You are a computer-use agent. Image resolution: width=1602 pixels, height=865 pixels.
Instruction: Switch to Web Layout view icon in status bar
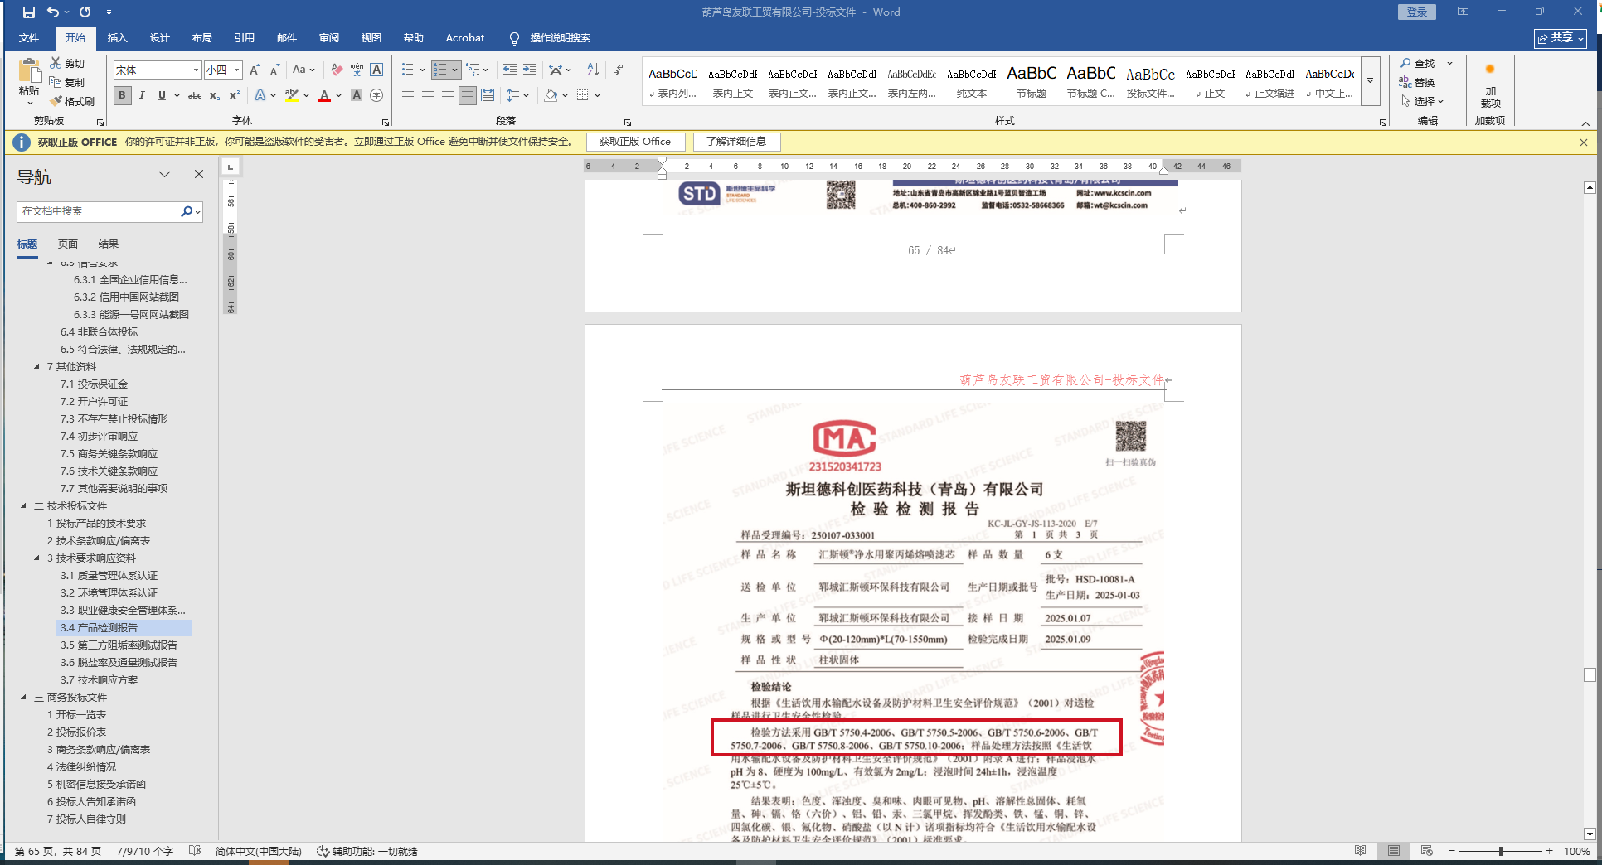point(1426,851)
